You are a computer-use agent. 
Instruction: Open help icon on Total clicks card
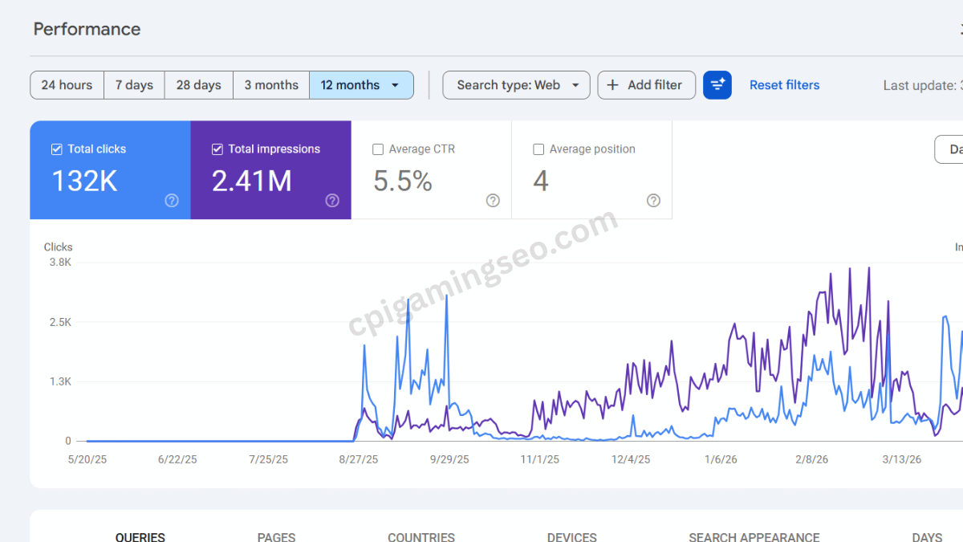click(x=172, y=201)
